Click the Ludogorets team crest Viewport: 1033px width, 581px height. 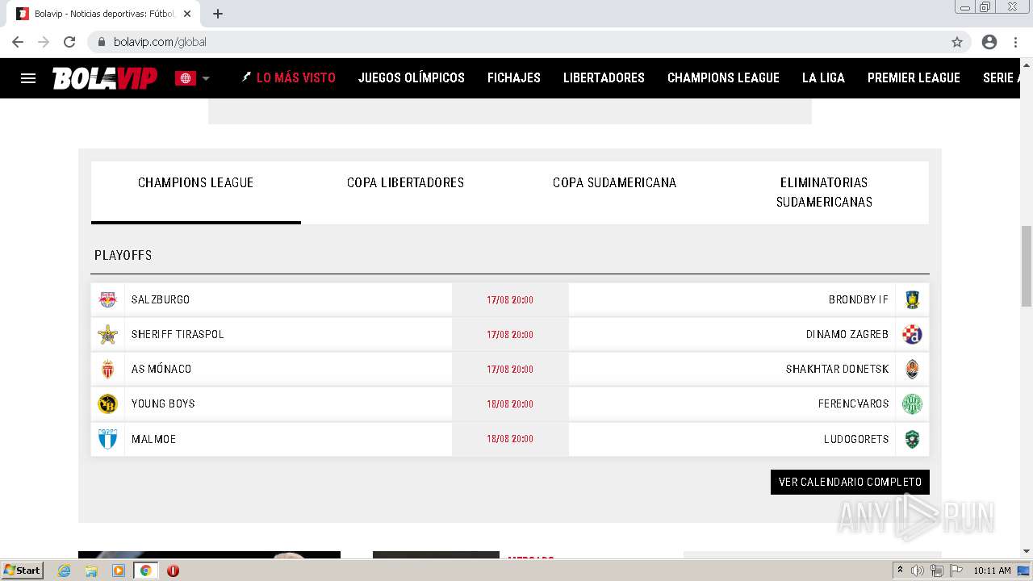(912, 439)
